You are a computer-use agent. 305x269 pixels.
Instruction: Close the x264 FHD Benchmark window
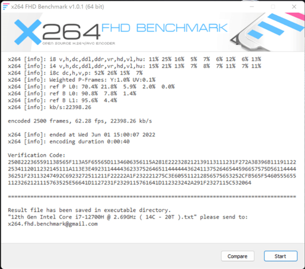294,7
